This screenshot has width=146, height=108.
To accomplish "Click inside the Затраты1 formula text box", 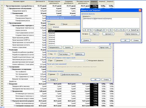I will [x=111, y=23].
